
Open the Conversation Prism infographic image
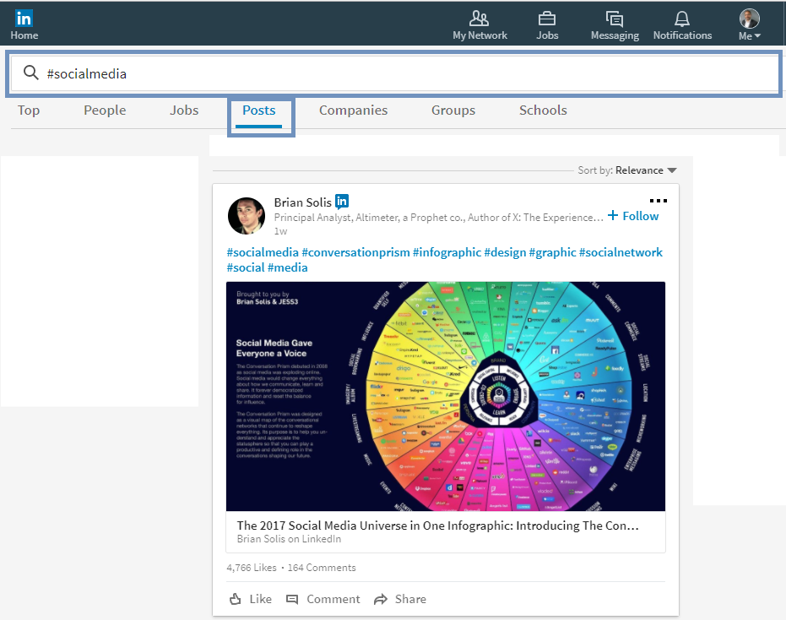445,396
